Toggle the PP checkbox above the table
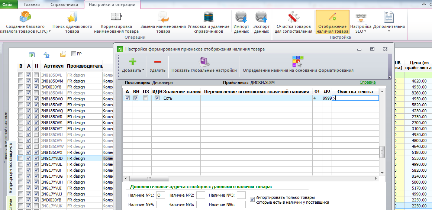The image size is (432, 210). (x=74, y=54)
